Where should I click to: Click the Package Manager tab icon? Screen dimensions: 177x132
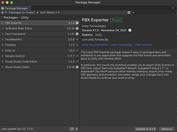[2, 8]
